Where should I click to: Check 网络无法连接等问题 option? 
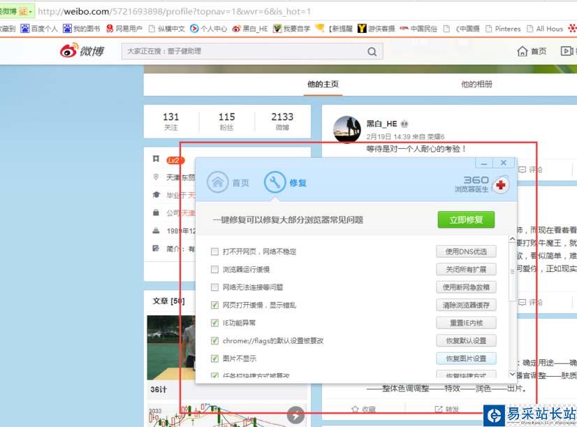point(214,287)
